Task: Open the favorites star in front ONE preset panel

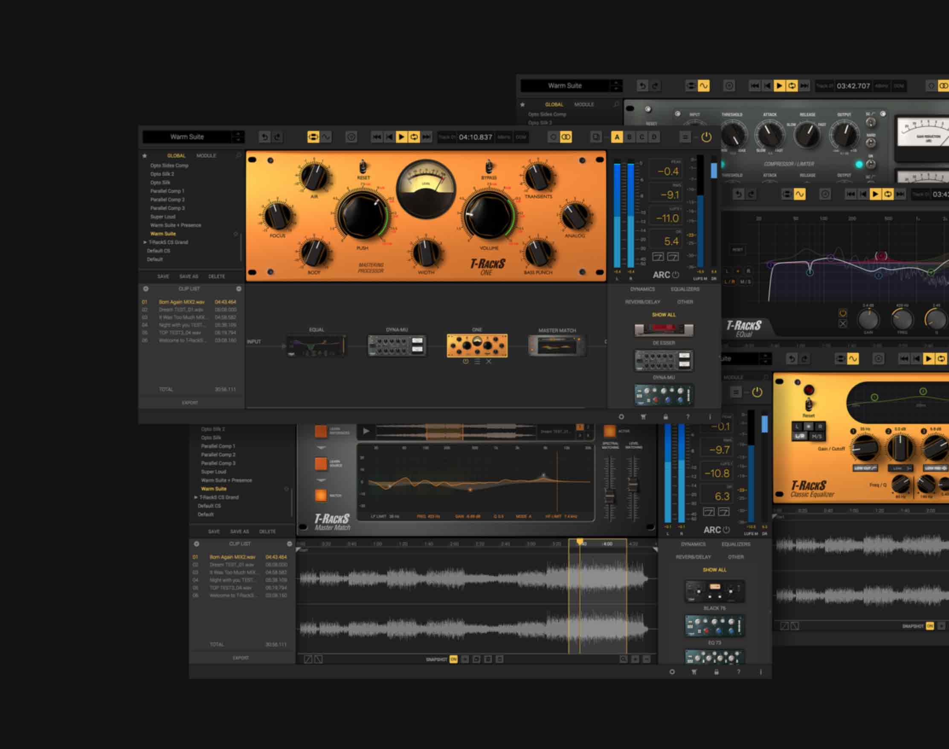Action: pyautogui.click(x=145, y=156)
